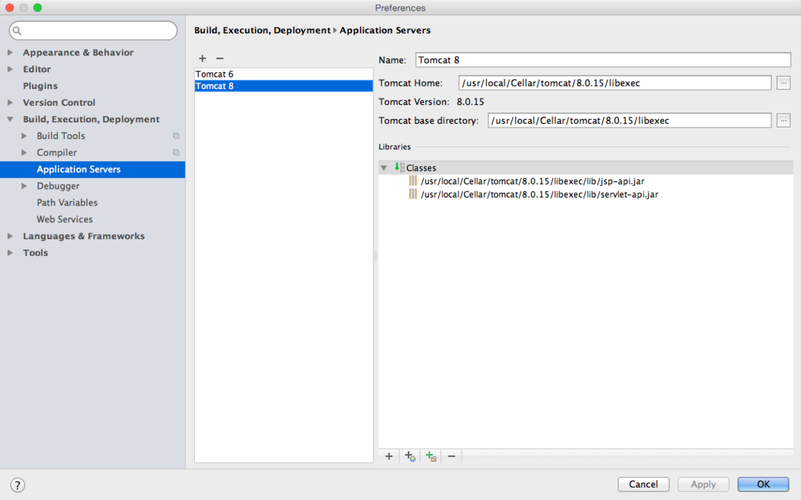Open Plugins settings page

click(x=40, y=86)
